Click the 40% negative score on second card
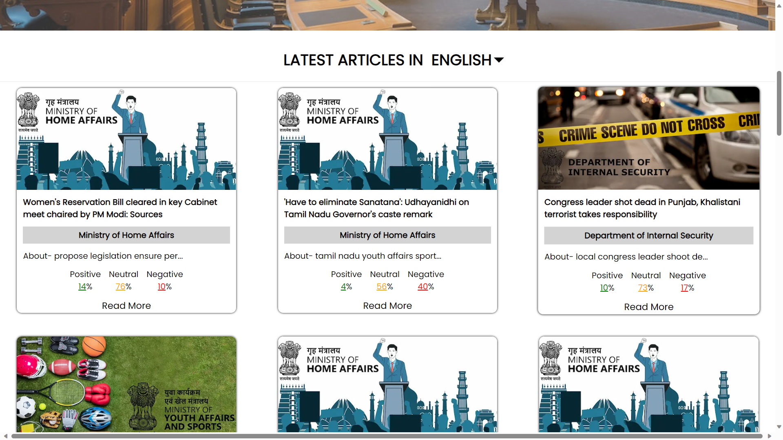Screen dimensions: 783x440 coord(423,286)
